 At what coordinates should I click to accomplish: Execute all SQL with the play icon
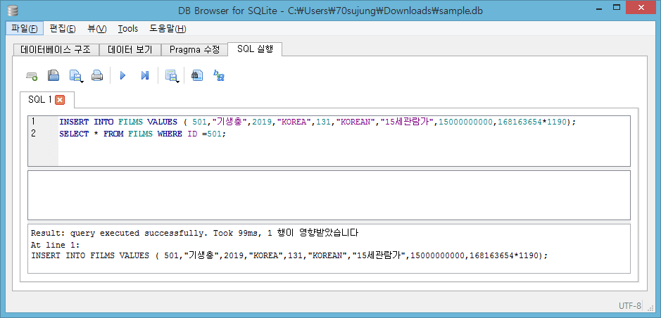click(x=122, y=76)
